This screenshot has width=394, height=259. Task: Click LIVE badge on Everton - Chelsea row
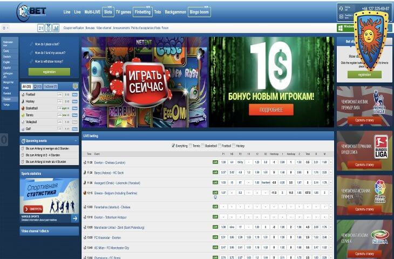point(215,162)
